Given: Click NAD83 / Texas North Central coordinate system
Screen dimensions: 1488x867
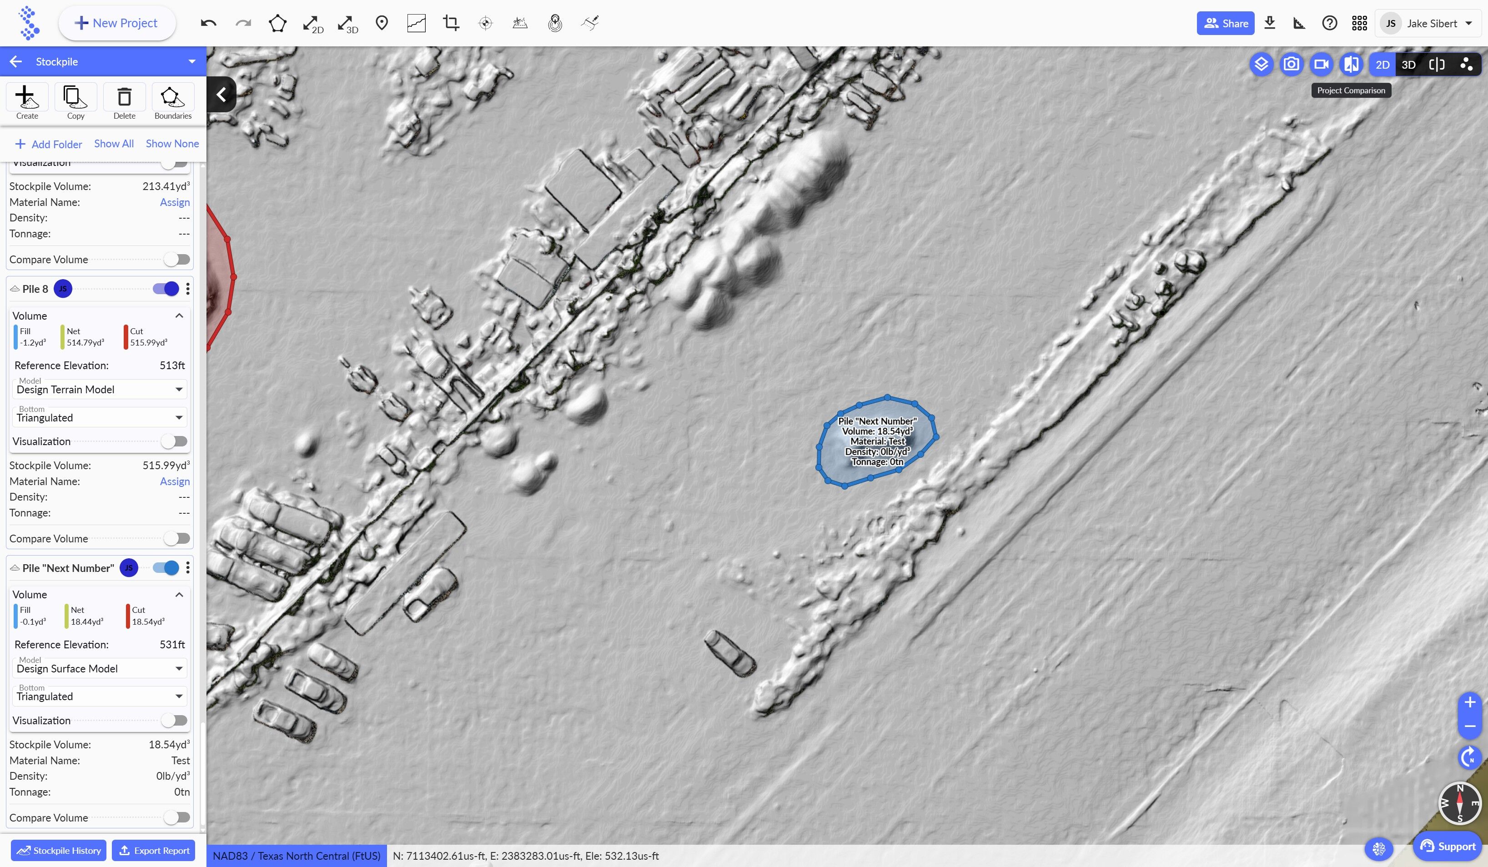Looking at the screenshot, I should [x=297, y=856].
